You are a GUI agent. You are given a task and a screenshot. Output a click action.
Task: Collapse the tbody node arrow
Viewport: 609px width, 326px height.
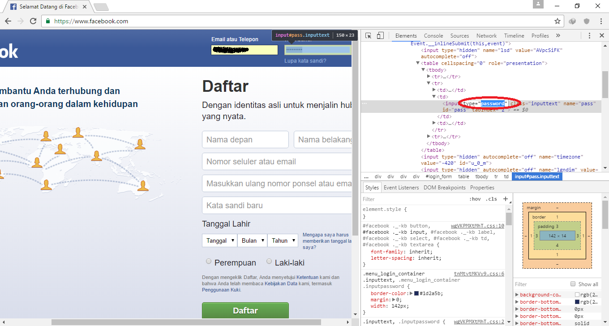(x=423, y=70)
